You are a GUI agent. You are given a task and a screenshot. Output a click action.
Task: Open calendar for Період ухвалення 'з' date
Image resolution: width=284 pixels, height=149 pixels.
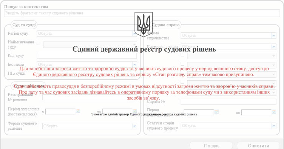pyautogui.click(x=78, y=111)
